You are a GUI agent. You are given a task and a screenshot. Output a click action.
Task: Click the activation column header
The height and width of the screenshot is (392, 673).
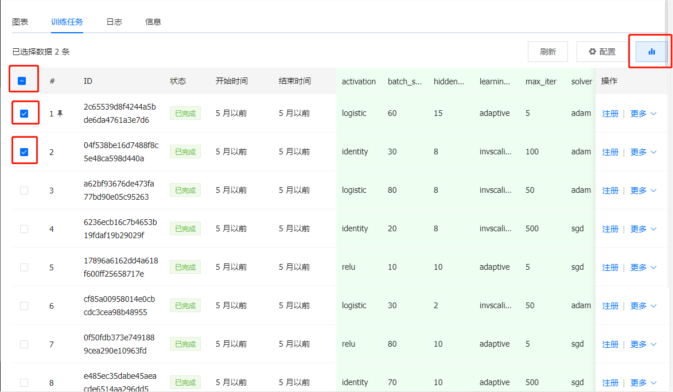[x=359, y=81]
